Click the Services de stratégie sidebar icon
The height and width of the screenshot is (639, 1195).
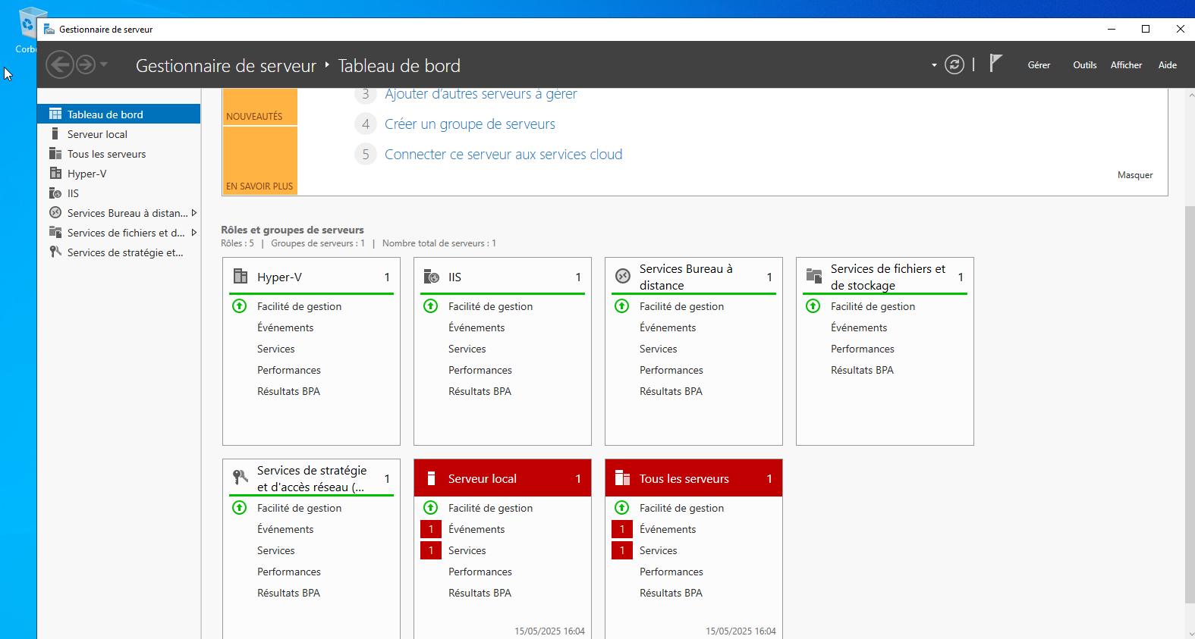tap(55, 252)
